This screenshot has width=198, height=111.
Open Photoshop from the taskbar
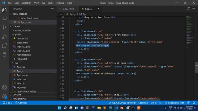click(93, 108)
